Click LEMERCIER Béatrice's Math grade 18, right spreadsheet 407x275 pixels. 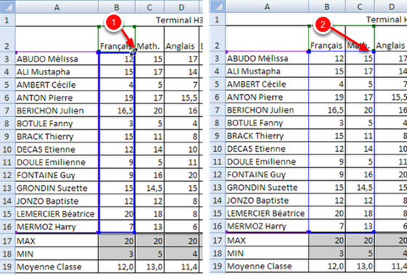[x=360, y=213]
